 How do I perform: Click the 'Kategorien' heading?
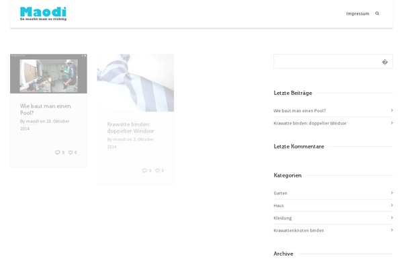[x=287, y=176]
